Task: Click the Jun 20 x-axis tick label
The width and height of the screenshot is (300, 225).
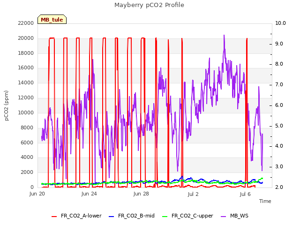Action: (x=37, y=194)
